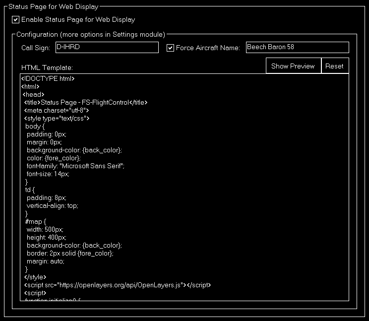Screen dimensions: 369x321
Task: Click the closing </style> tag line
Action: (35, 277)
